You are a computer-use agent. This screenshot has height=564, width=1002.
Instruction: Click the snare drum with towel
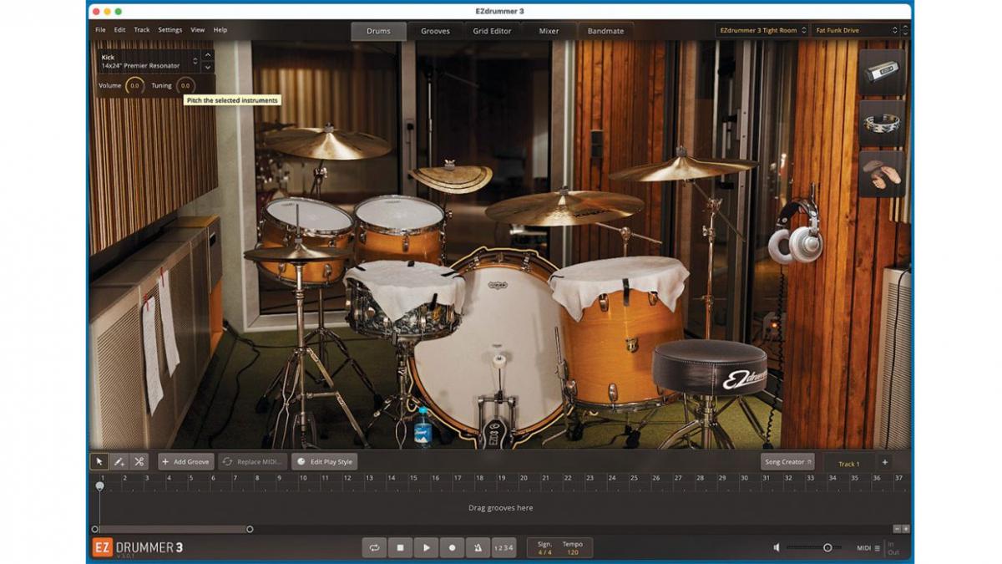click(403, 301)
